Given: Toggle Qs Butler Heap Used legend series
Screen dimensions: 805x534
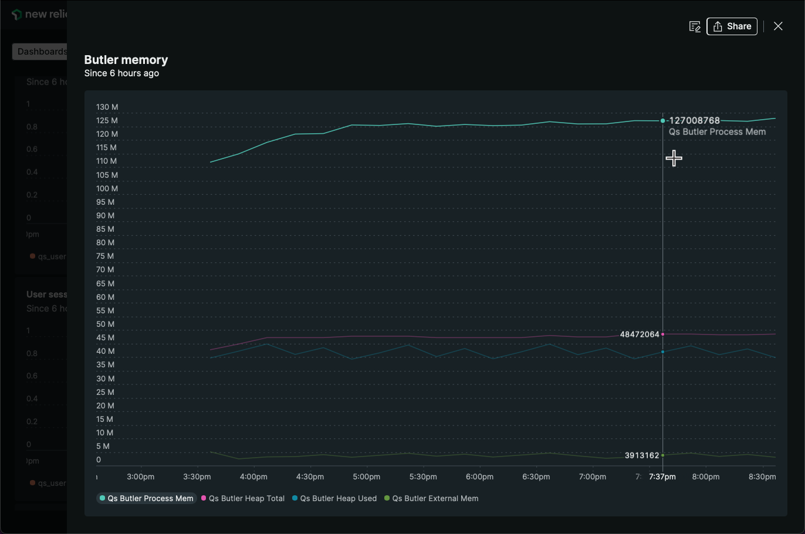Looking at the screenshot, I should click(334, 498).
